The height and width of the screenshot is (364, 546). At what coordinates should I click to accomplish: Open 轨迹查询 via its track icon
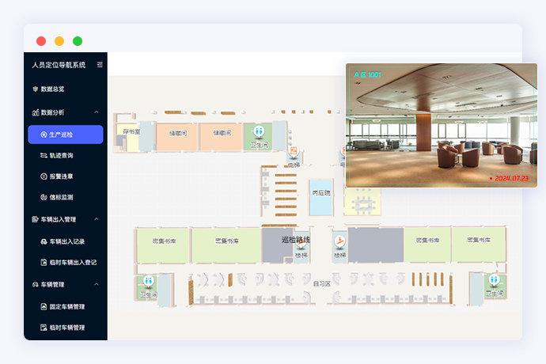44,155
